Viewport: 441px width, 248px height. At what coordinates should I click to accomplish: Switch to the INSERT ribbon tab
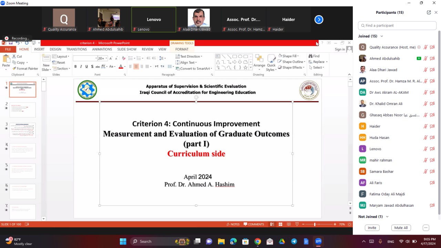coord(39,49)
